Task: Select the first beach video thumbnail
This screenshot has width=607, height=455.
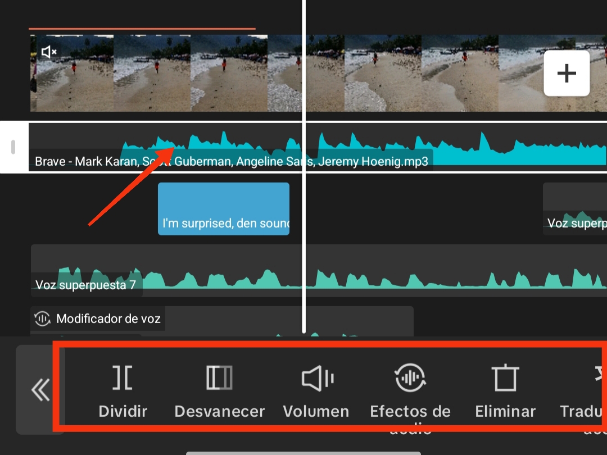Action: click(x=72, y=73)
